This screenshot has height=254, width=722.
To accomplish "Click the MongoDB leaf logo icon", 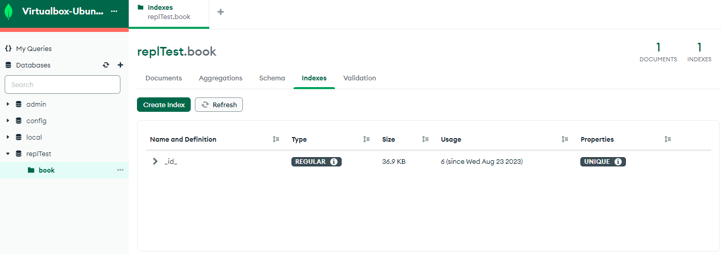I will [x=8, y=12].
